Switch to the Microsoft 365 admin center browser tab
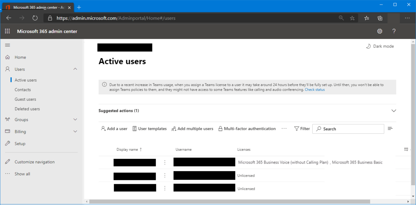Screen dimensions: 416x205 (37, 6)
